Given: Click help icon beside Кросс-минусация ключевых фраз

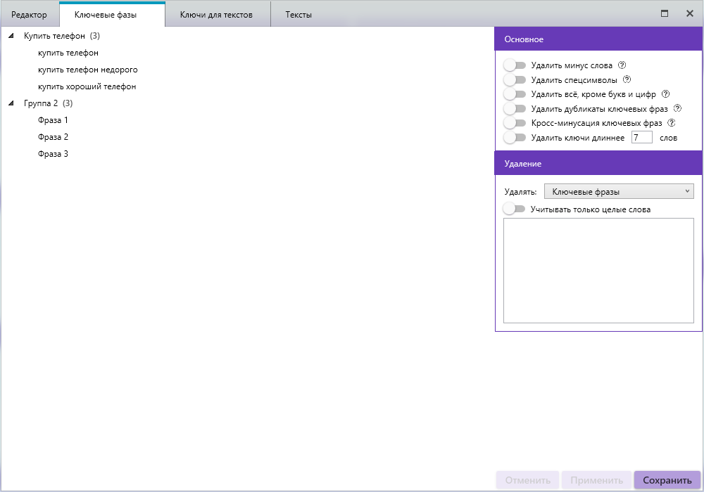Looking at the screenshot, I should [672, 123].
